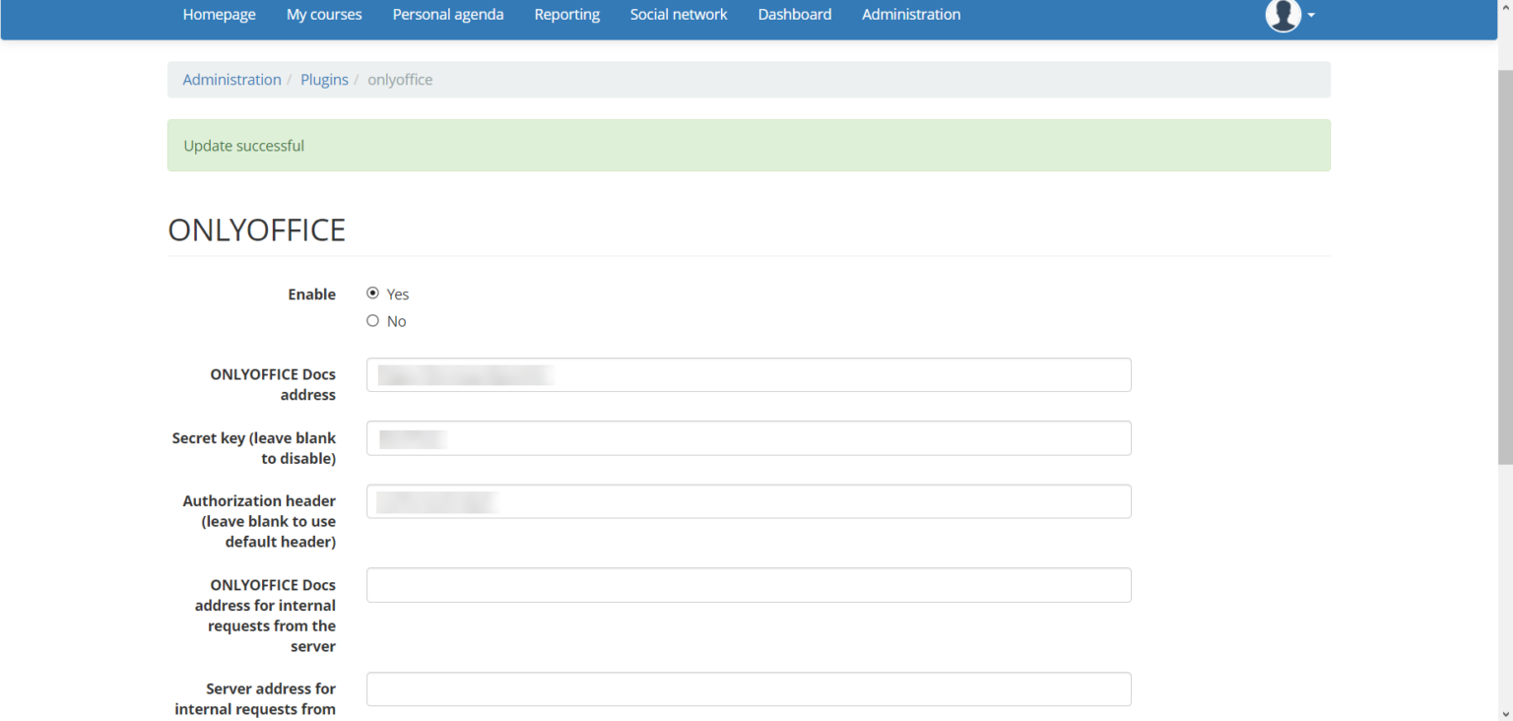Open the Plugins breadcrumb link
The height and width of the screenshot is (721, 1513).
(x=324, y=79)
